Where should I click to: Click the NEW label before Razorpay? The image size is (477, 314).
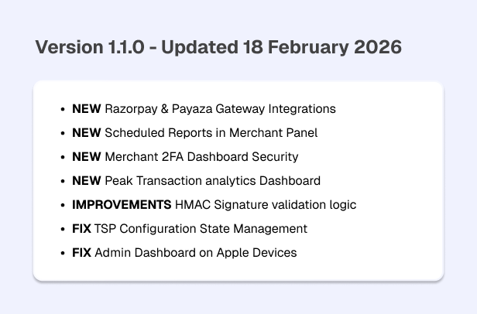[x=87, y=109]
